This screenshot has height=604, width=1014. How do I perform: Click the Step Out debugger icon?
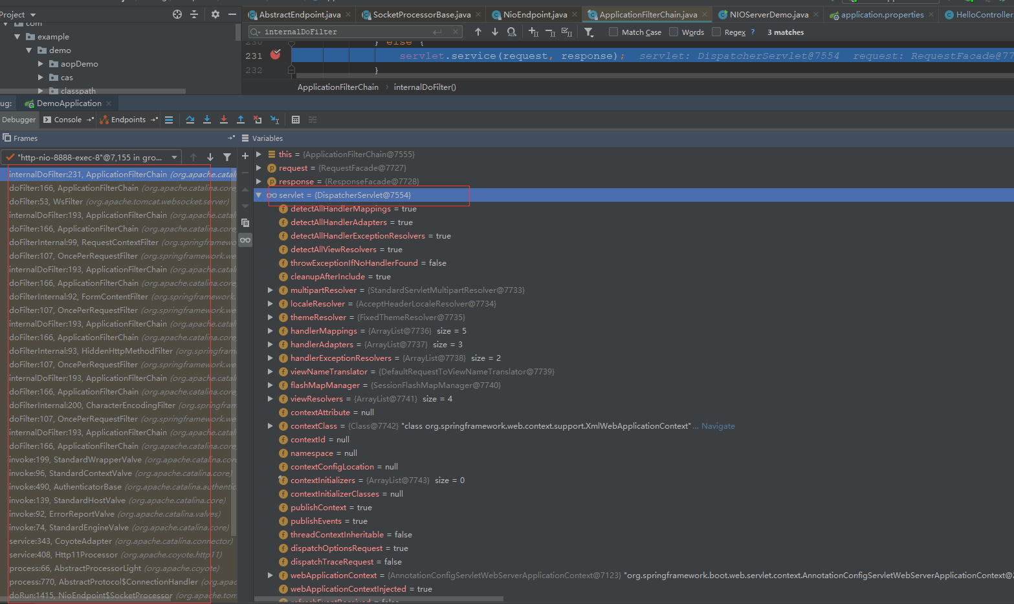(x=241, y=120)
